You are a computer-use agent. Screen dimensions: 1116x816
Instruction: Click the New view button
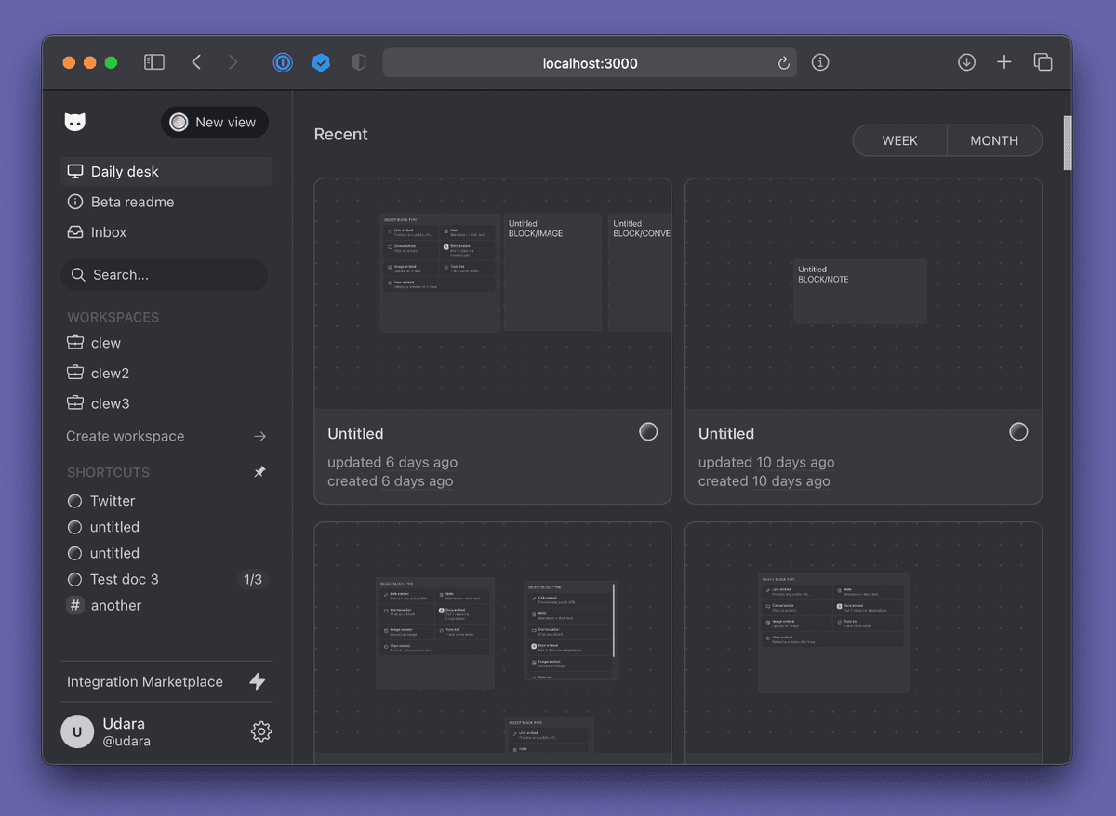coord(215,122)
